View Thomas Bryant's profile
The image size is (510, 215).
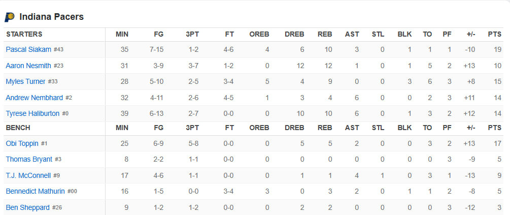[x=29, y=159]
